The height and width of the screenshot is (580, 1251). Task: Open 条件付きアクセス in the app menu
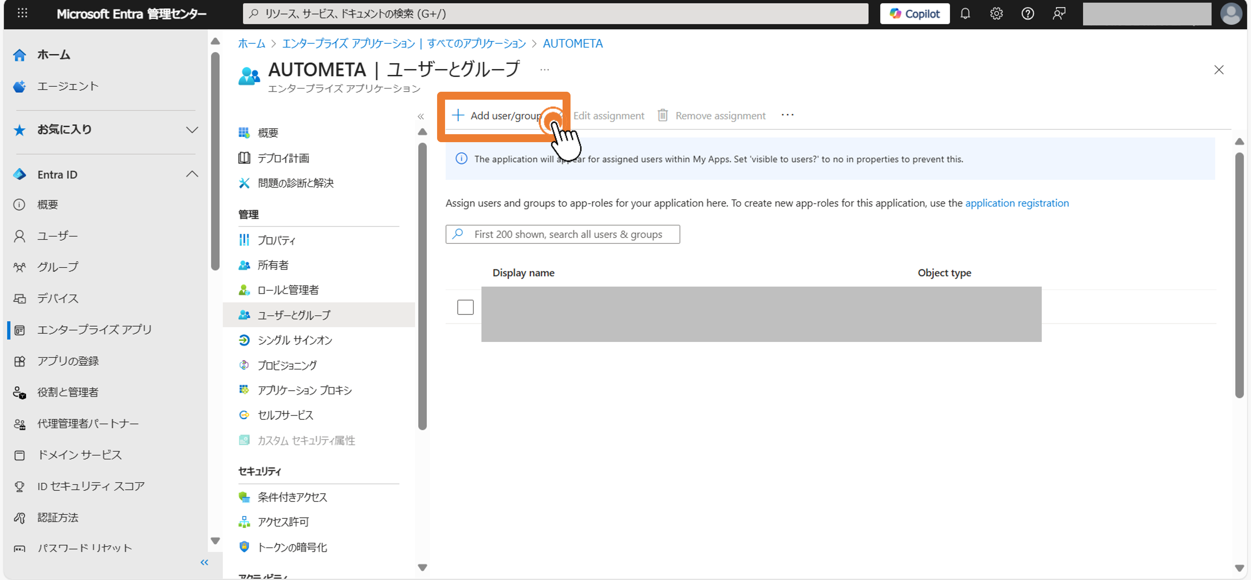(x=292, y=497)
